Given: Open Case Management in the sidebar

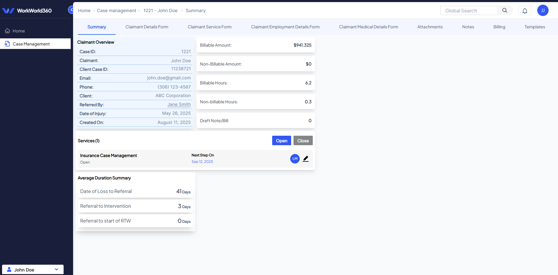Looking at the screenshot, I should (x=31, y=44).
